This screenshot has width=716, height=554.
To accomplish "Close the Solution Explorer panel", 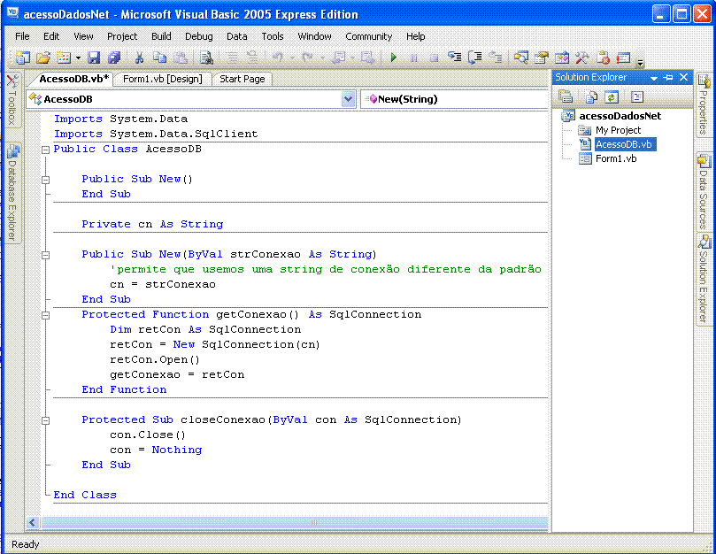I will (x=683, y=77).
